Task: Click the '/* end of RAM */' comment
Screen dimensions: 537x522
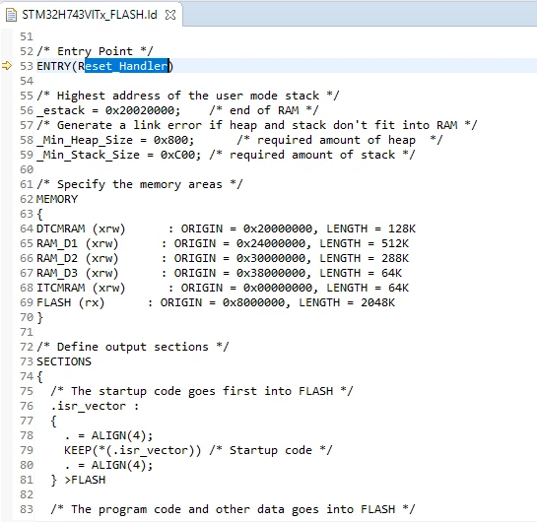Action: click(x=264, y=110)
